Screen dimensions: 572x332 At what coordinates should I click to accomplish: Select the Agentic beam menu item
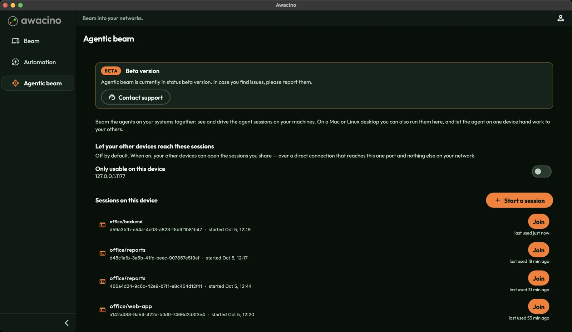click(38, 83)
